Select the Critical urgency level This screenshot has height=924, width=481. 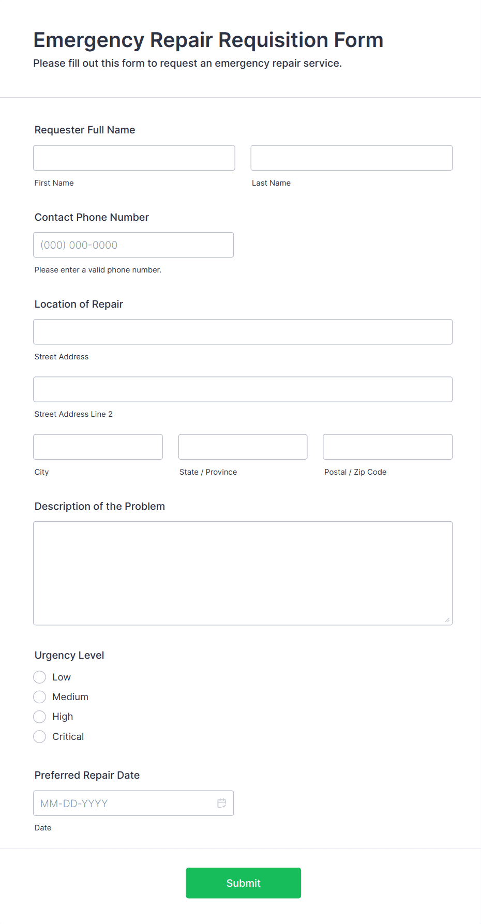click(x=39, y=736)
